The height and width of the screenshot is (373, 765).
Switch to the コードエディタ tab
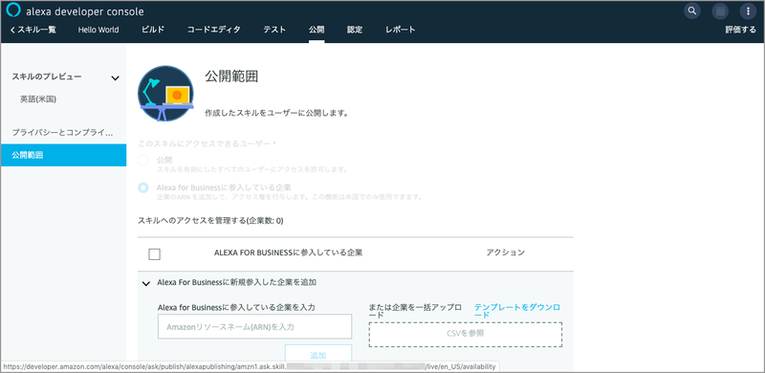pos(213,30)
